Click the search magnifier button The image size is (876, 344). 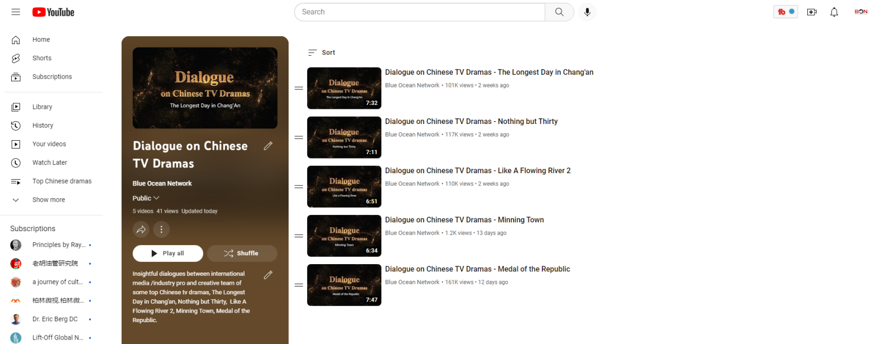point(559,12)
